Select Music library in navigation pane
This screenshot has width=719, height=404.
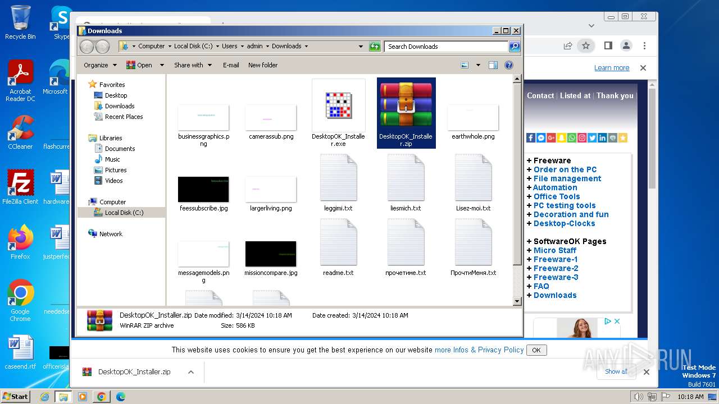tap(112, 159)
